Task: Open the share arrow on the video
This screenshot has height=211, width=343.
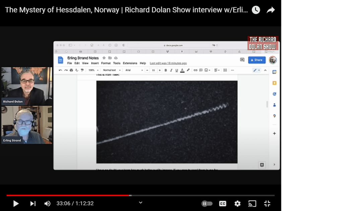Action: point(270,10)
